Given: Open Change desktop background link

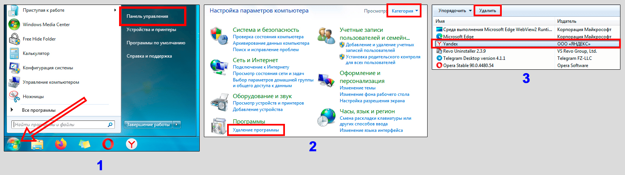Looking at the screenshot, I should coord(374,94).
